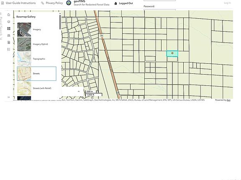This screenshot has width=241, height=180.
Task: Open the Privacy Policy page
Action: coord(54,3)
